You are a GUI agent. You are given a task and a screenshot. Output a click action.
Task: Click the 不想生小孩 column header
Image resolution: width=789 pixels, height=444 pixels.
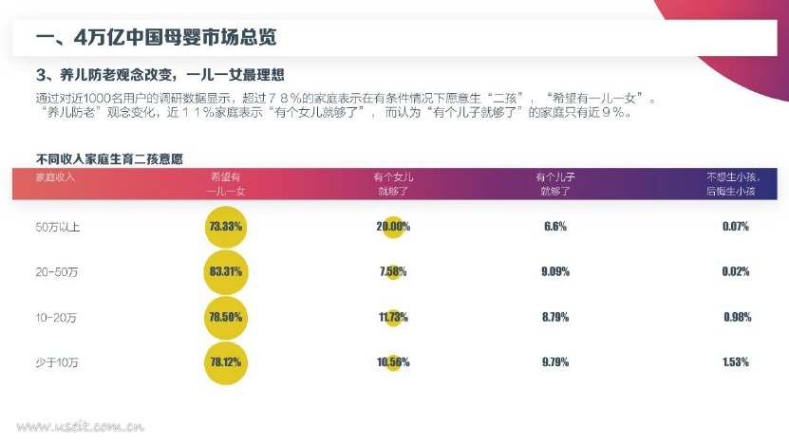732,184
